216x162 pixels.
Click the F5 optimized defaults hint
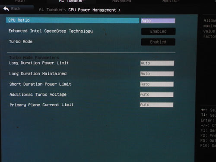(208, 140)
